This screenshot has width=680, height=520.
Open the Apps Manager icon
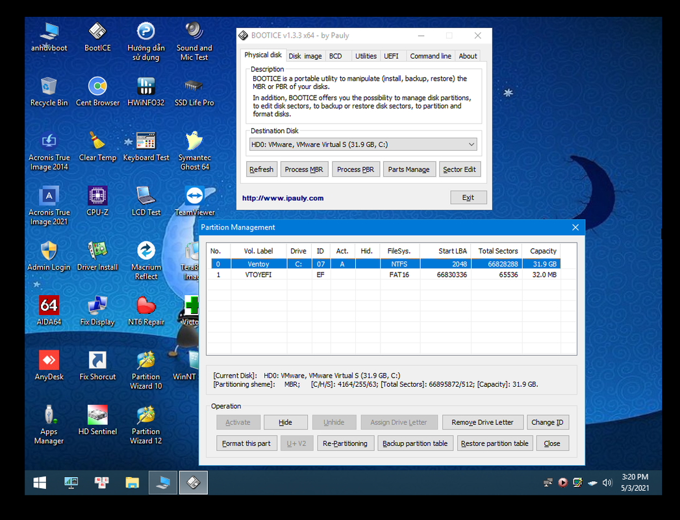click(x=49, y=425)
